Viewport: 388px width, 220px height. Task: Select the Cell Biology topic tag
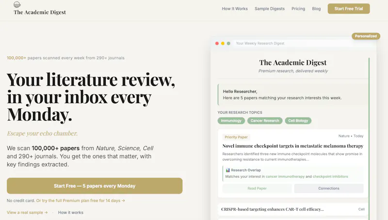click(298, 120)
